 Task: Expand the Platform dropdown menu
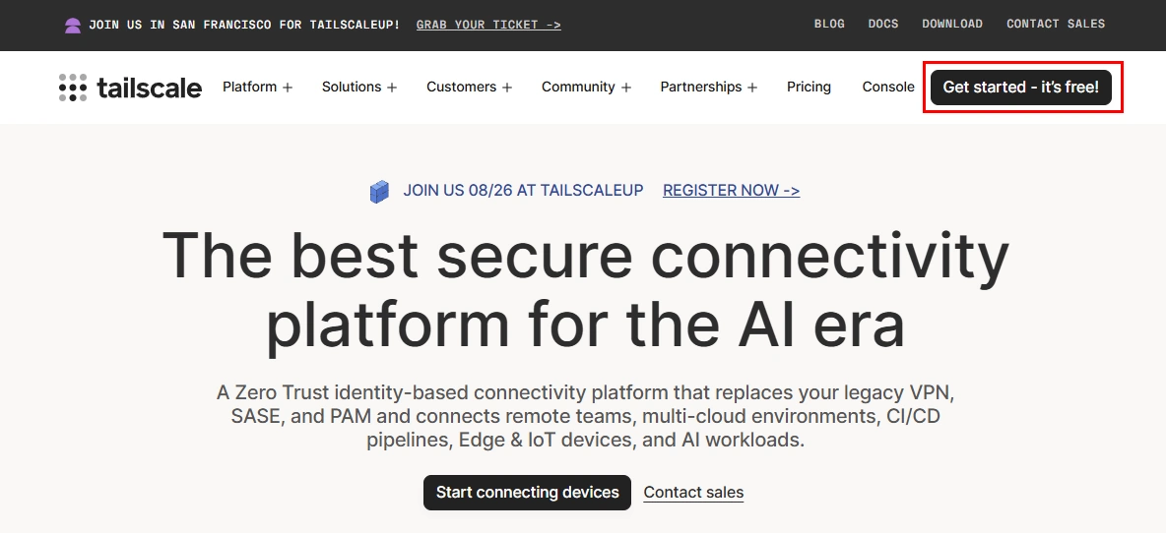pyautogui.click(x=257, y=87)
